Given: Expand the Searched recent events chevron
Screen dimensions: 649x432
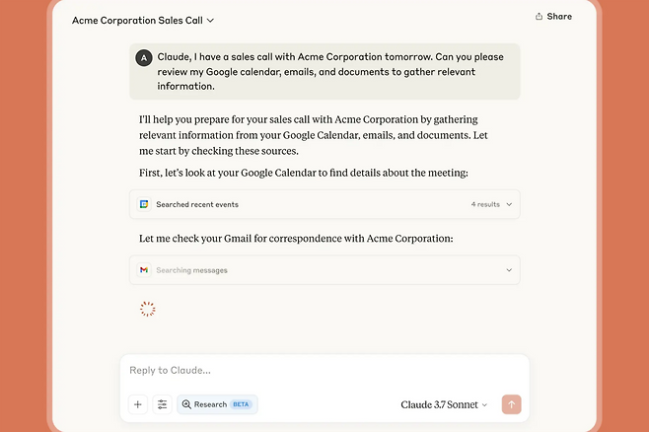Looking at the screenshot, I should click(x=509, y=204).
